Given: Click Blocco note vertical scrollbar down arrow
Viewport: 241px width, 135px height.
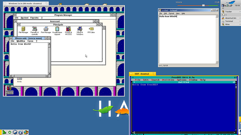Looking at the screenshot, I should click(x=49, y=74).
